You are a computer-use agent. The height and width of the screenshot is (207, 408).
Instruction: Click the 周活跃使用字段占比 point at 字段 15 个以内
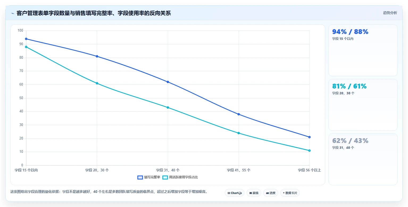point(26,47)
